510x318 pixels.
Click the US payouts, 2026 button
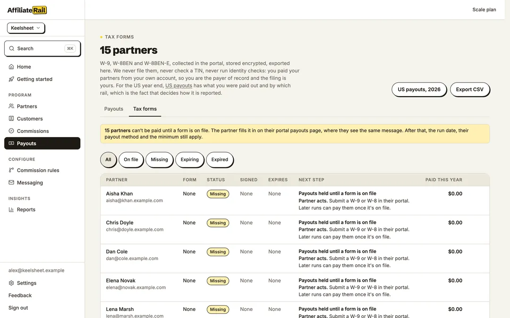pos(419,89)
